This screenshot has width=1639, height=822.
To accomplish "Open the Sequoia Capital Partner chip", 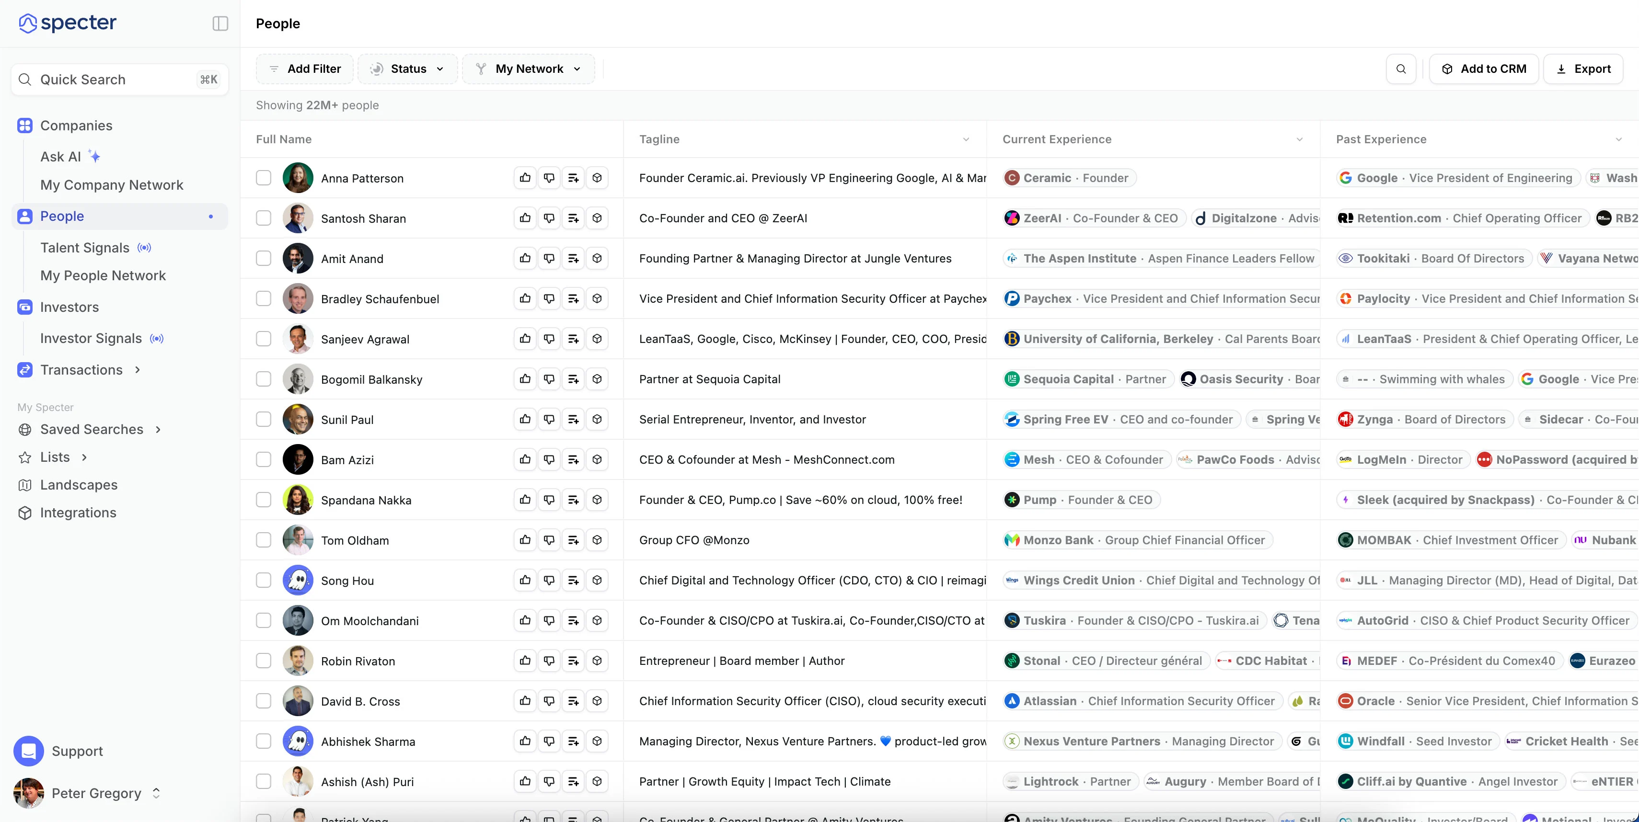I will 1088,379.
